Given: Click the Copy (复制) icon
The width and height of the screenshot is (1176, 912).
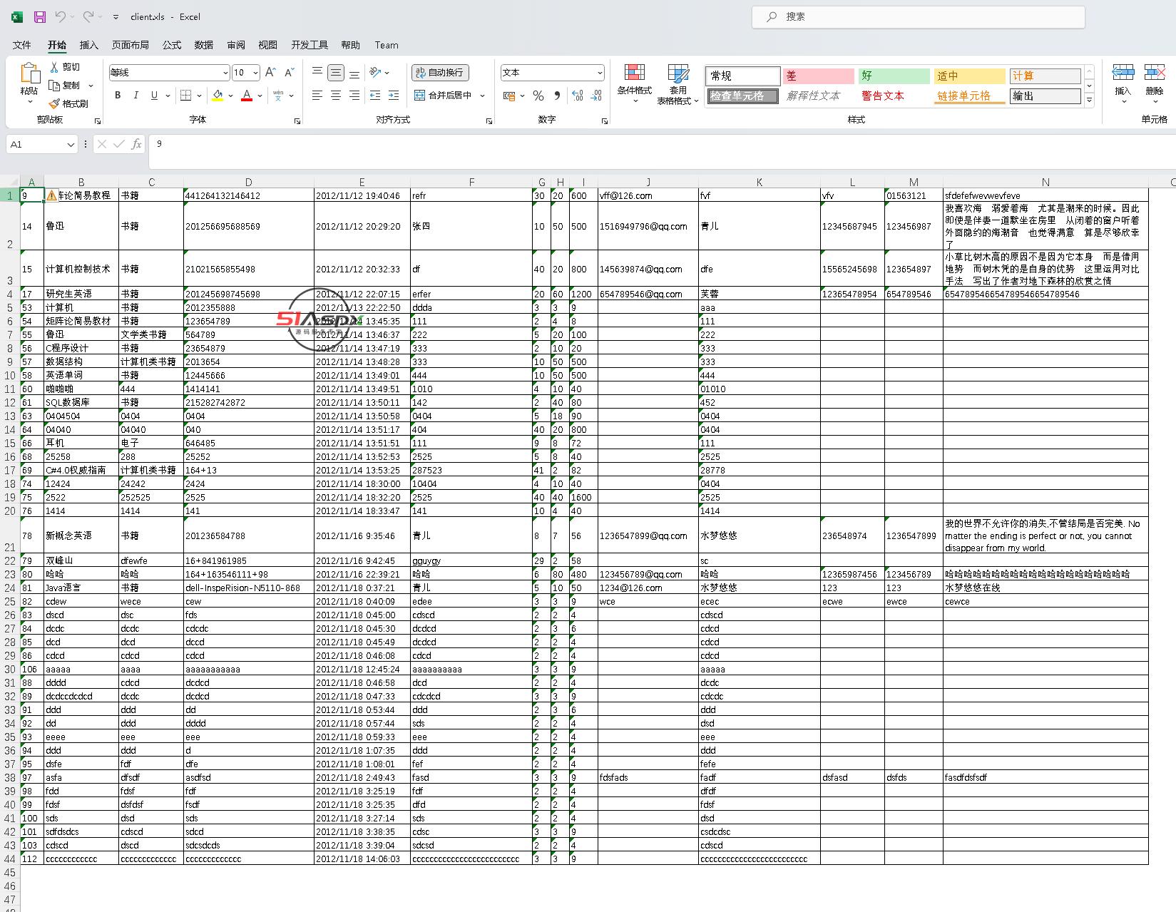Looking at the screenshot, I should tap(54, 85).
